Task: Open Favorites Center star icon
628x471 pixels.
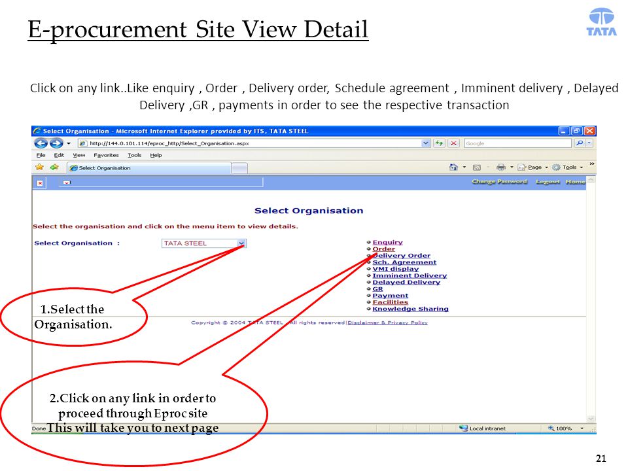Action: pyautogui.click(x=39, y=167)
